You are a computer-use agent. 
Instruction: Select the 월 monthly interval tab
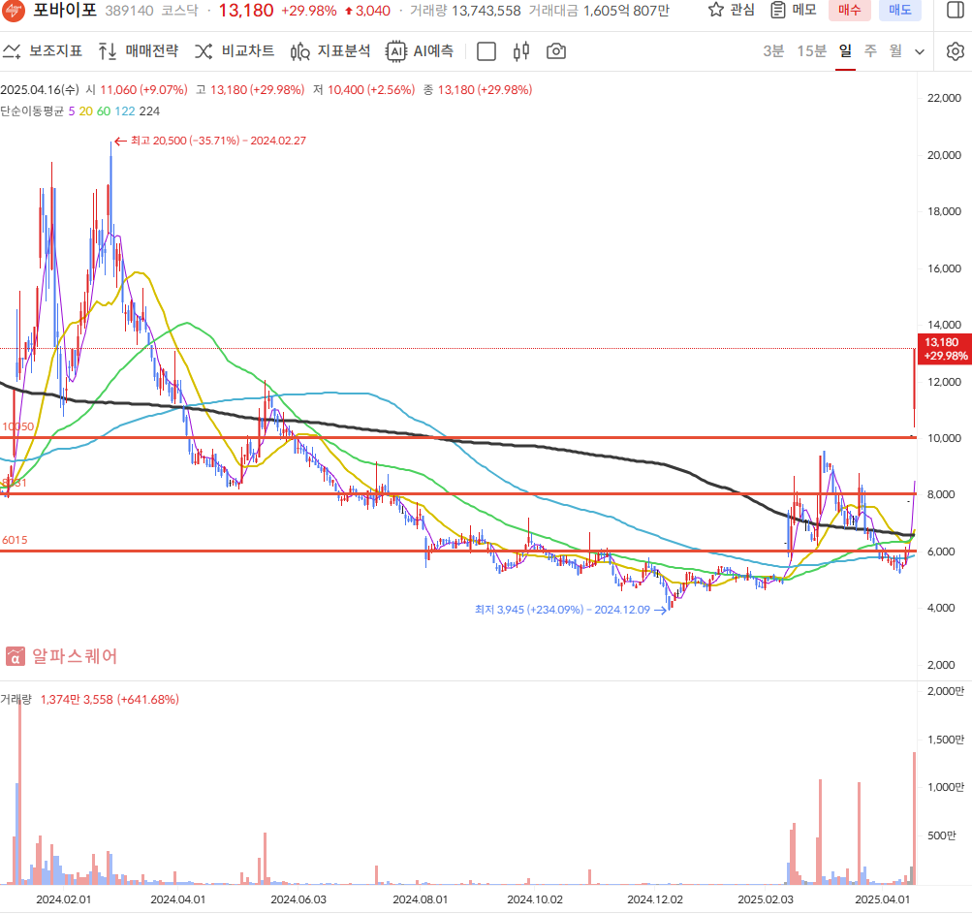click(x=895, y=50)
